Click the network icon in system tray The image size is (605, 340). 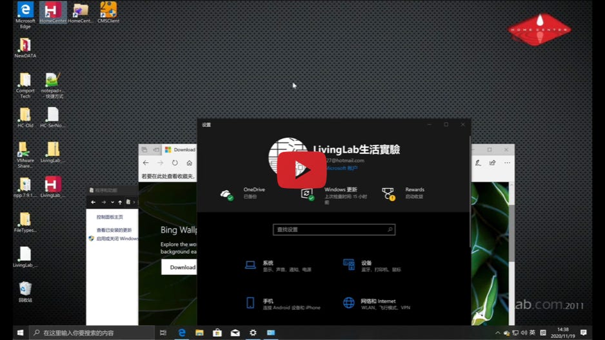[515, 333]
